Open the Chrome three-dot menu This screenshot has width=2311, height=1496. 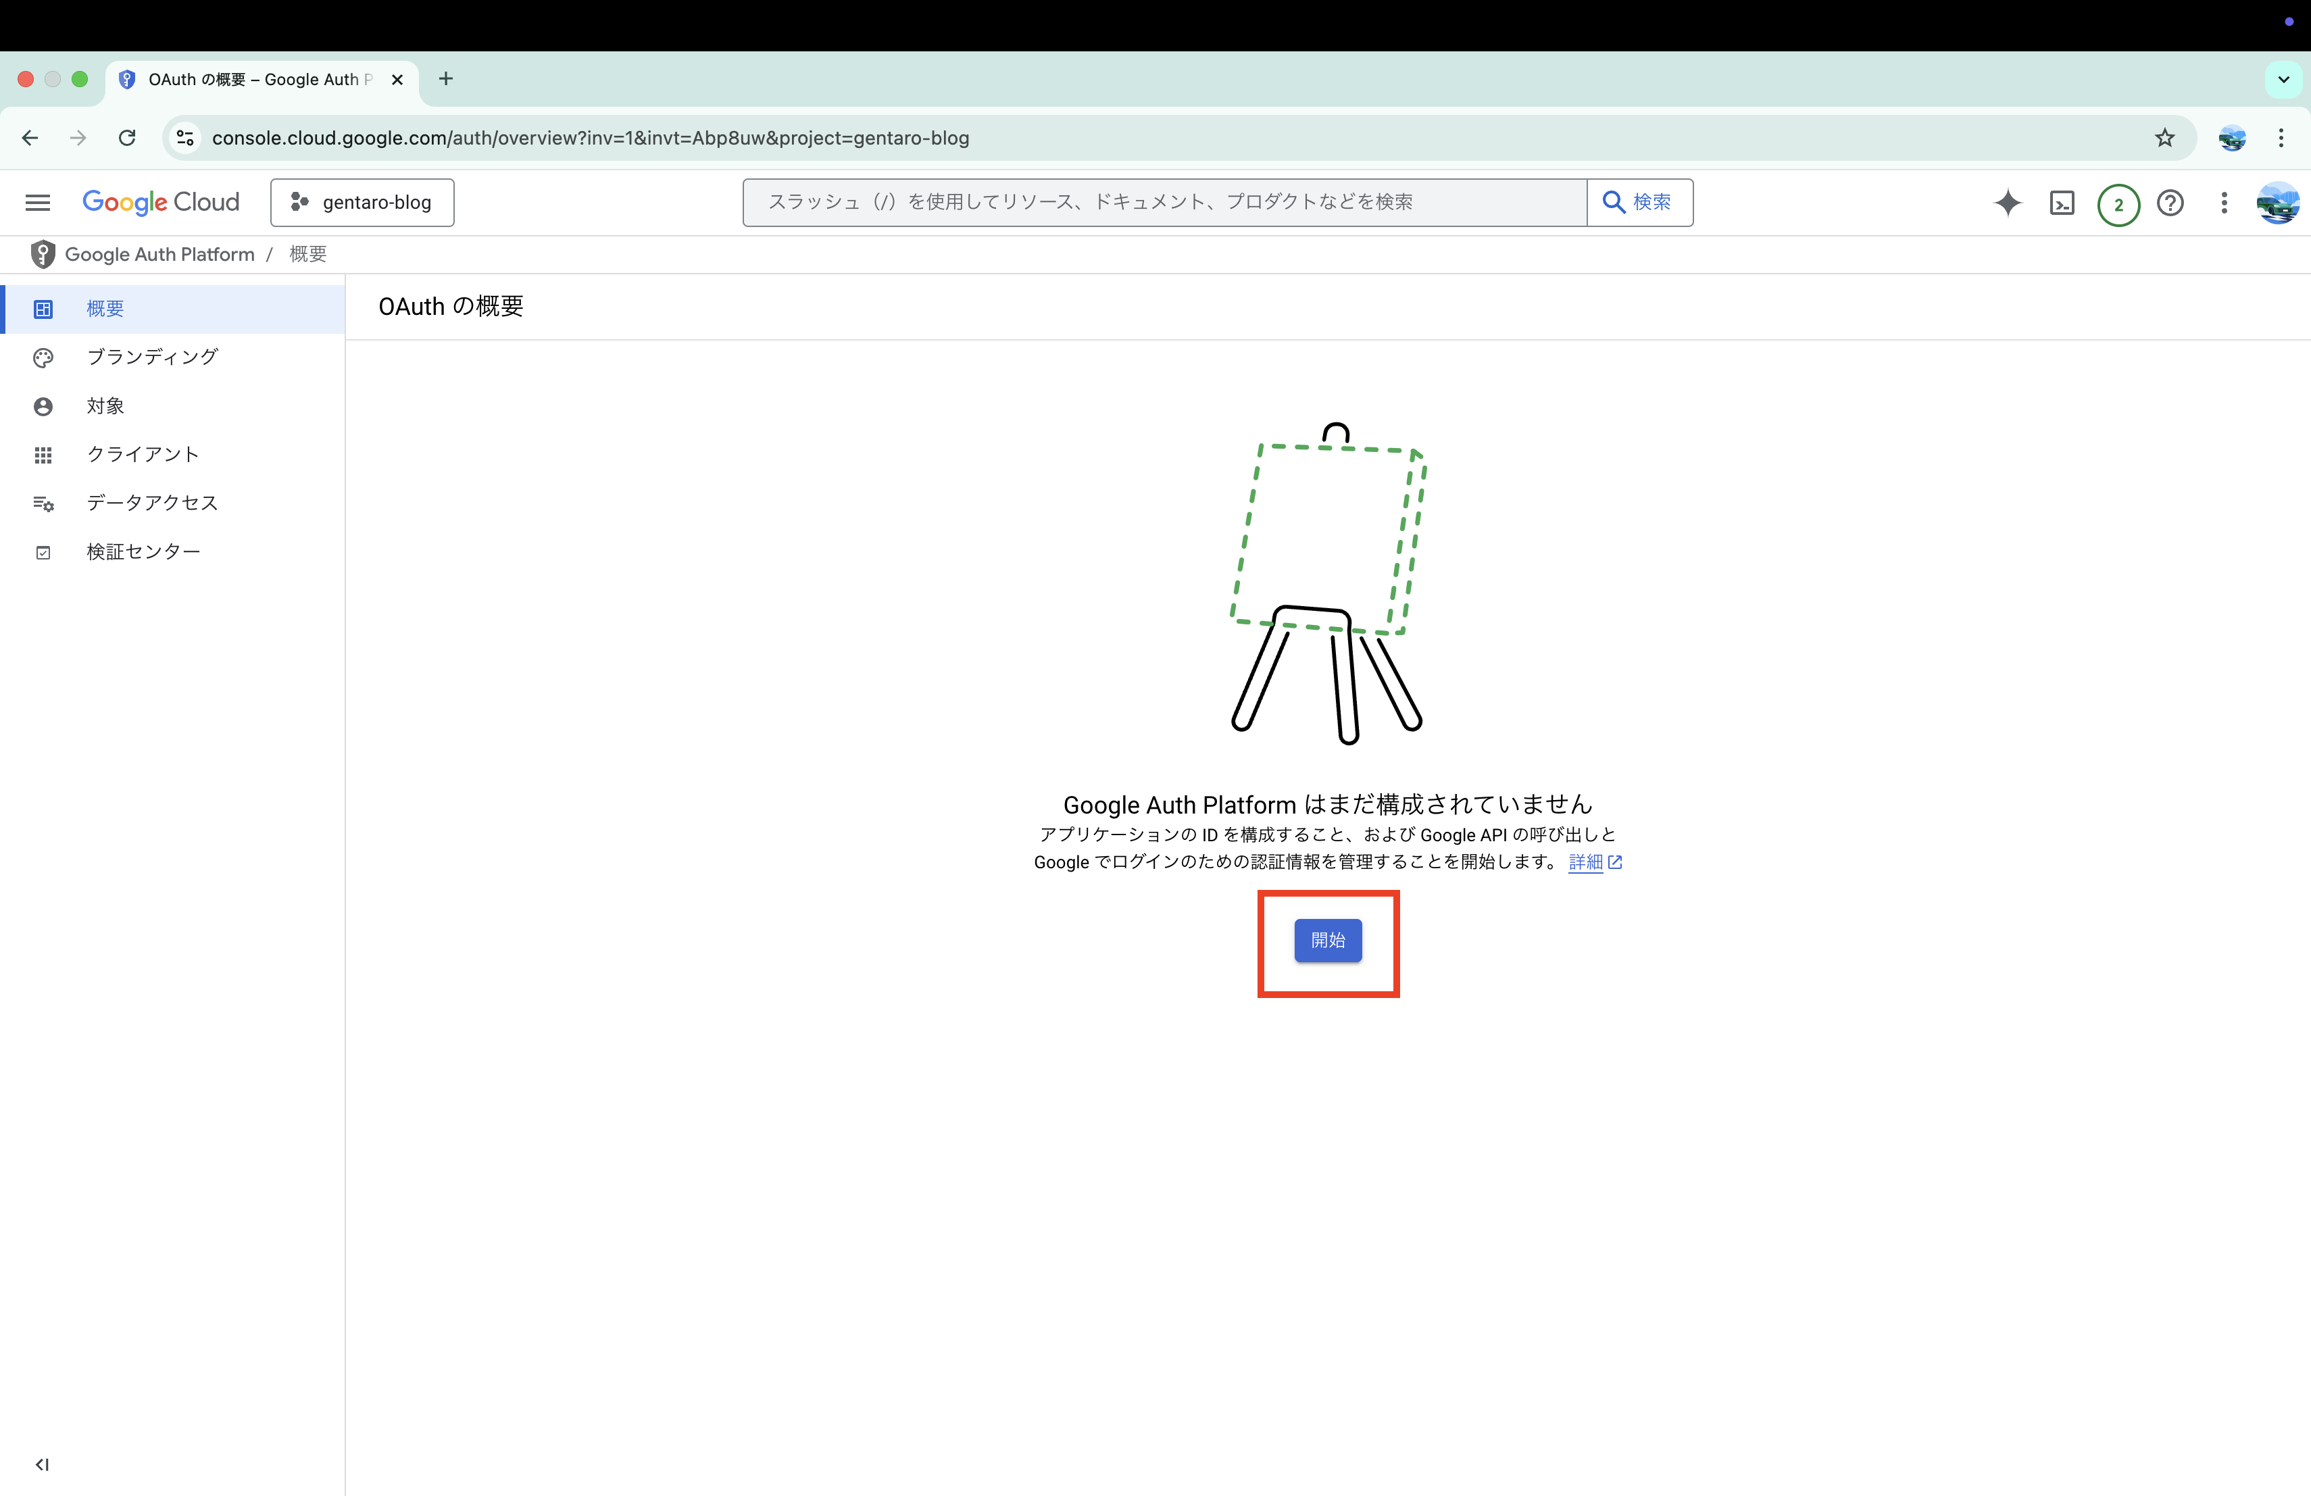(2281, 138)
